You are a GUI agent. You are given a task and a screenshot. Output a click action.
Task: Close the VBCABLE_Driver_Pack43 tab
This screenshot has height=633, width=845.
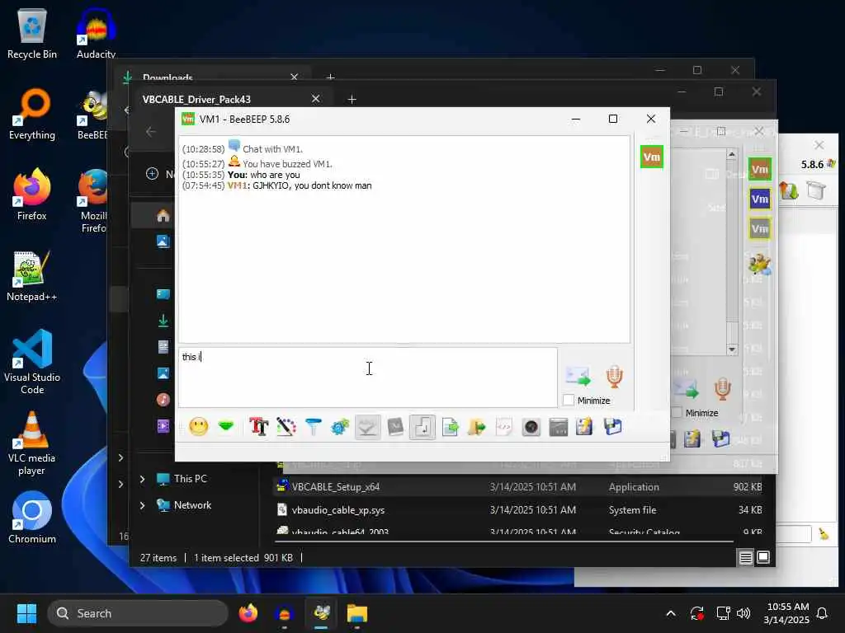(316, 99)
